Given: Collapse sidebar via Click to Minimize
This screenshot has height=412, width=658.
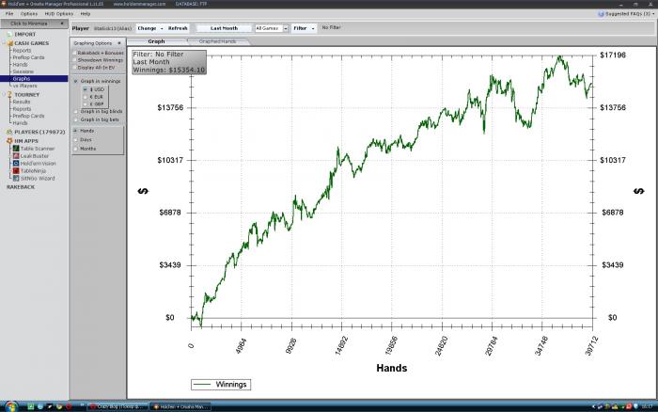Looking at the screenshot, I should [34, 24].
